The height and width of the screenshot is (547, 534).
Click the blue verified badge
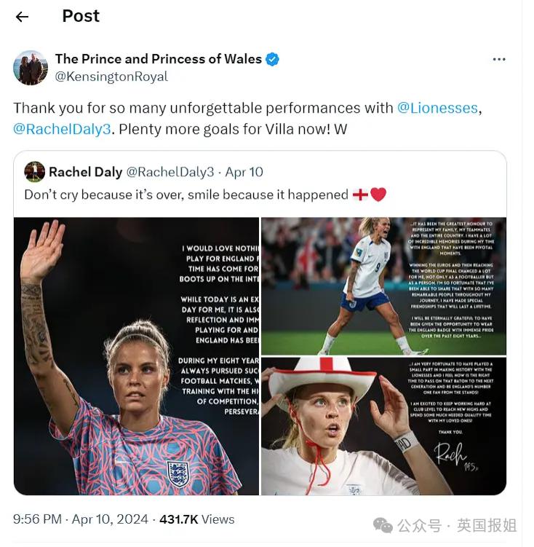[x=272, y=59]
